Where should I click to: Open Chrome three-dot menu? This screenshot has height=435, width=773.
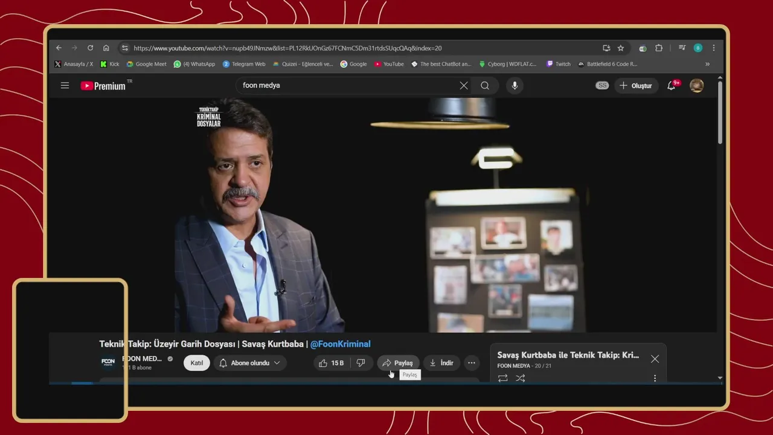[714, 48]
